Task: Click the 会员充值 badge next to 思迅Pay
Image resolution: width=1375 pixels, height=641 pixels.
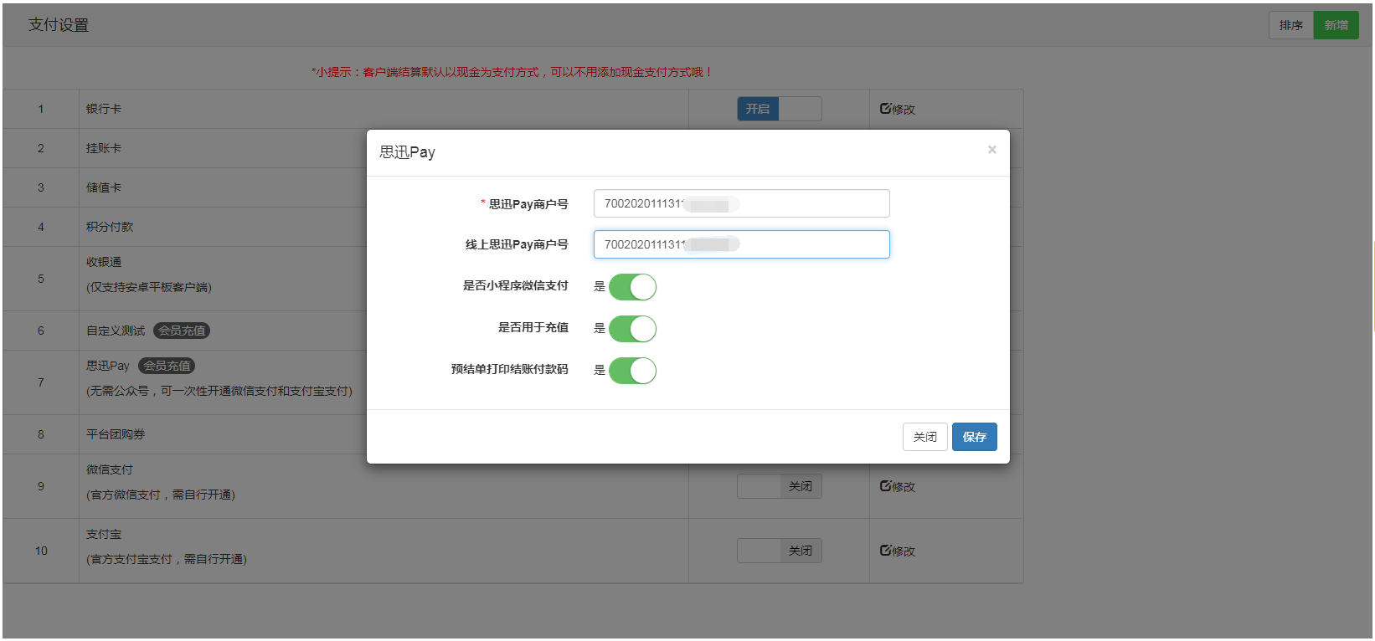Action: pyautogui.click(x=167, y=366)
